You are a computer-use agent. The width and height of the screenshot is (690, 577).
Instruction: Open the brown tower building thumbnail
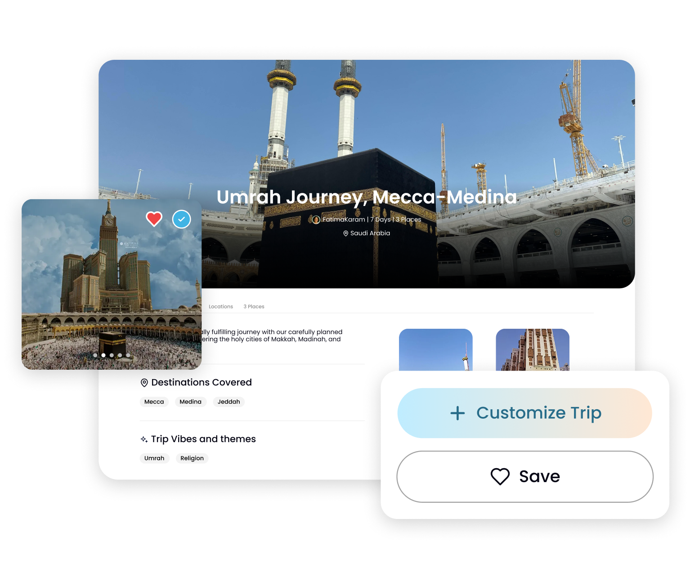pos(532,350)
